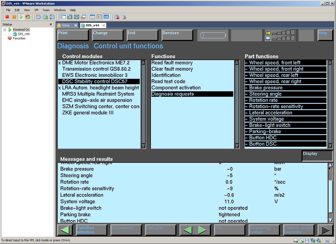Click the green Power On toolbar icon
The height and width of the screenshot is (244, 336).
point(21,17)
